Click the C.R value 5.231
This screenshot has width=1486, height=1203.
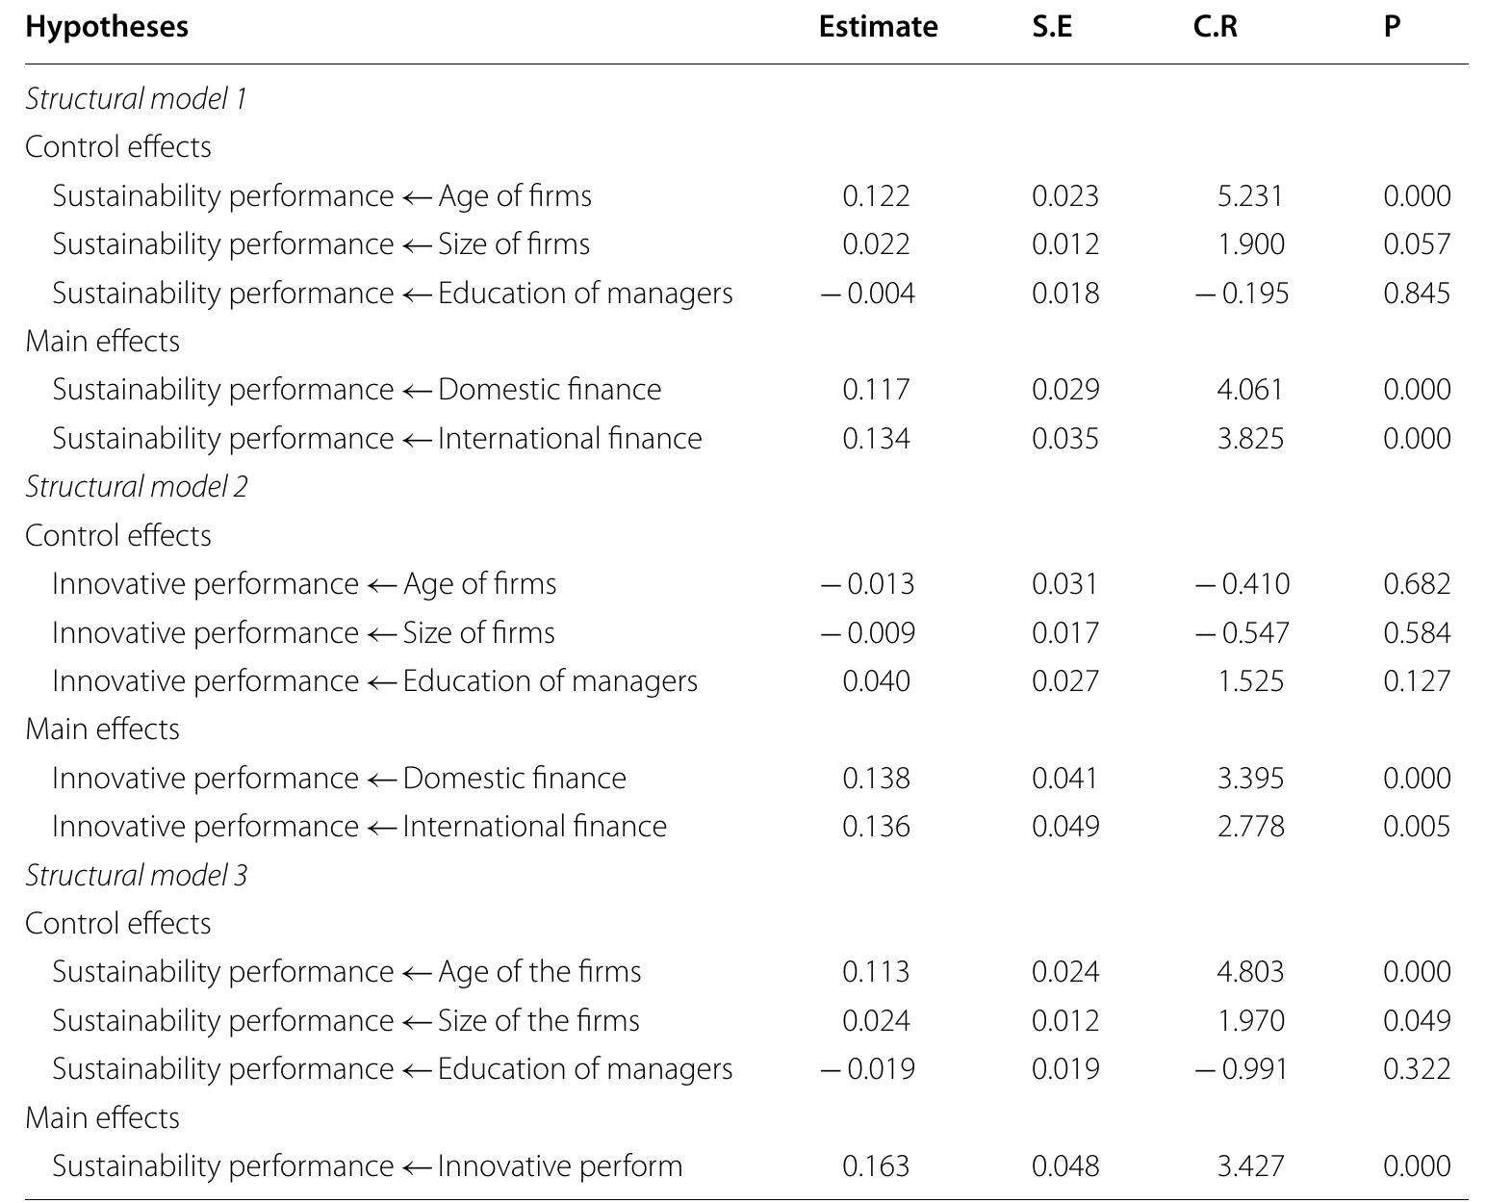[1249, 196]
